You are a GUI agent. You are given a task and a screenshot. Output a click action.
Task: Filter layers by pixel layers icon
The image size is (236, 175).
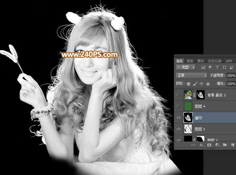(x=203, y=67)
